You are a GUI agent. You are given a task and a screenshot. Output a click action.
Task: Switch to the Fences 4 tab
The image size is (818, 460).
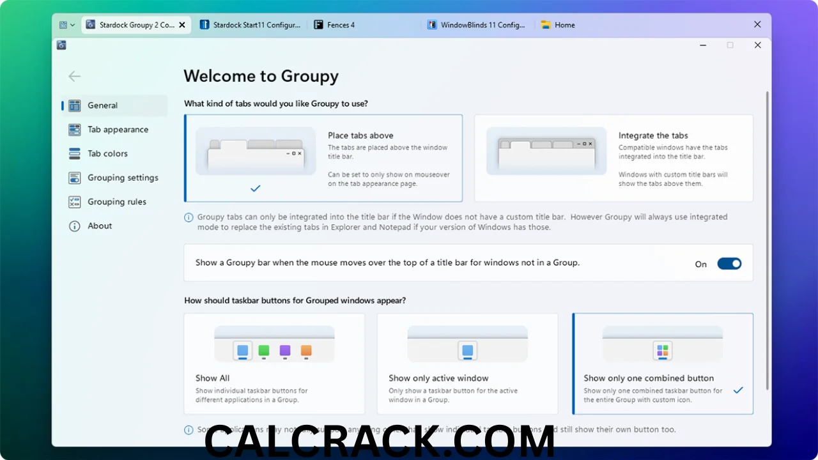tap(364, 25)
